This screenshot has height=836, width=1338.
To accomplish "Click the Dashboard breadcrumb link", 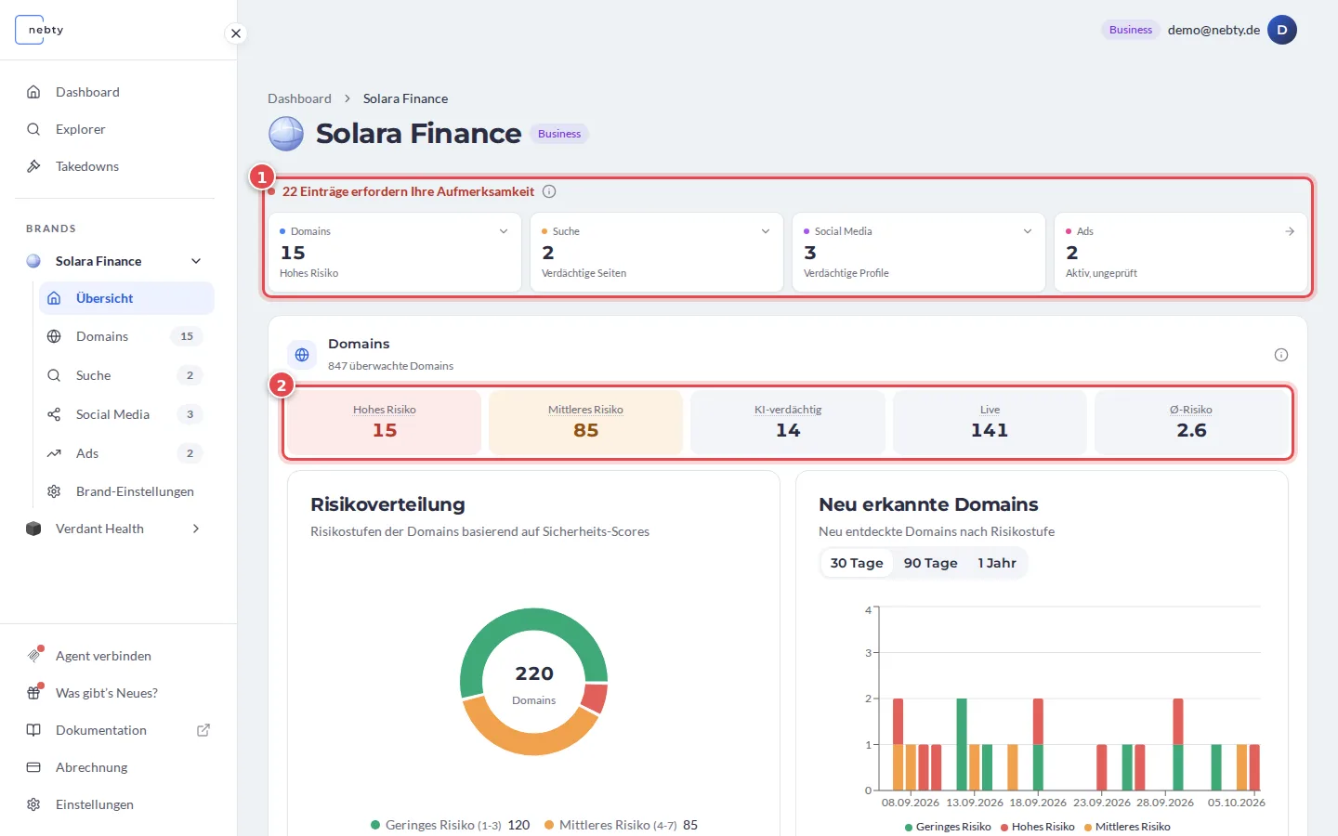I will point(299,98).
